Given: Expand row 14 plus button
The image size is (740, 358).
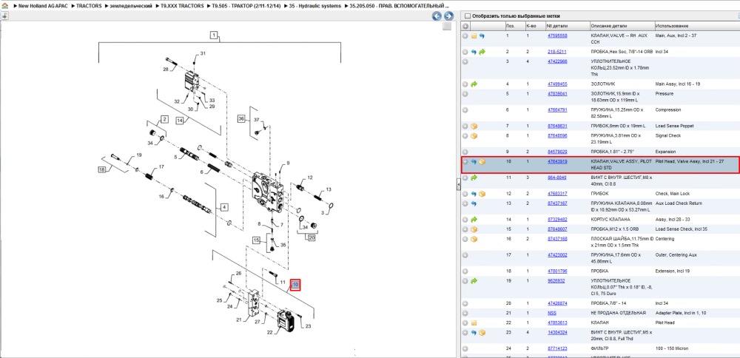Looking at the screenshot, I should 465,220.
